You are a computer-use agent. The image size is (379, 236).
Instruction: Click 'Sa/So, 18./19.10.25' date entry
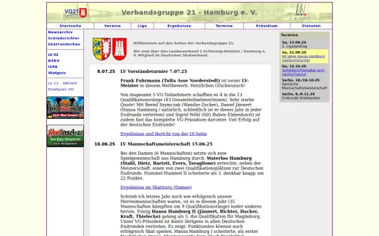click(301, 80)
